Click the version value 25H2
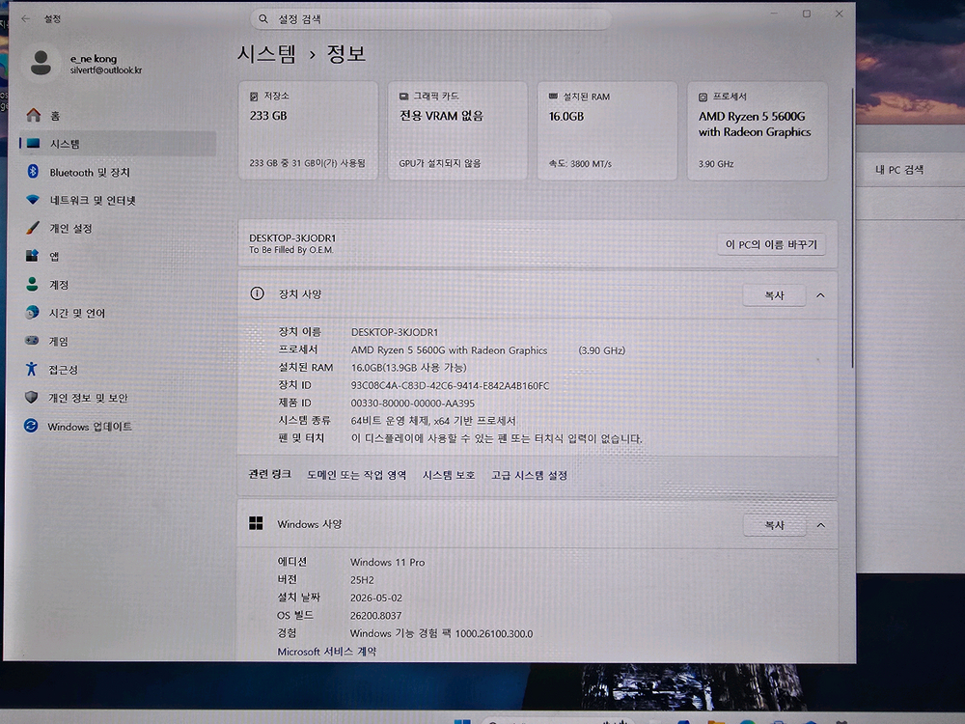Screen dimensions: 965x724 click(362, 580)
